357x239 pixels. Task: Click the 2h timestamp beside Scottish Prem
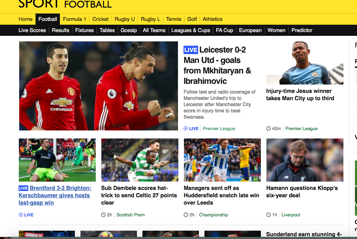109,215
